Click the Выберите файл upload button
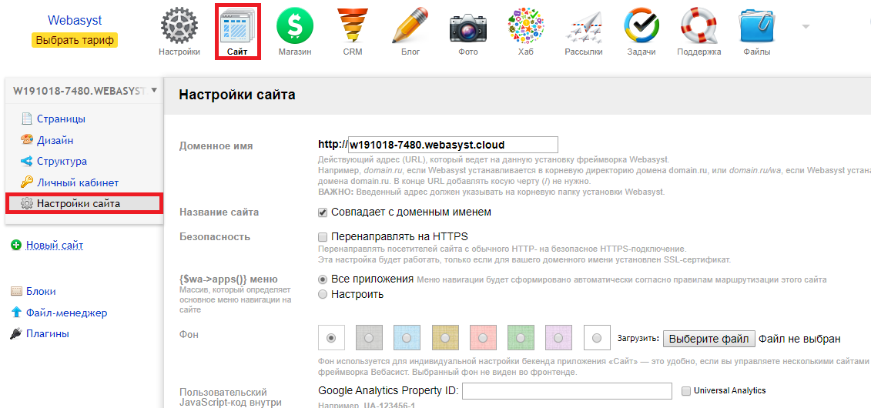Image resolution: width=871 pixels, height=408 pixels. tap(709, 339)
